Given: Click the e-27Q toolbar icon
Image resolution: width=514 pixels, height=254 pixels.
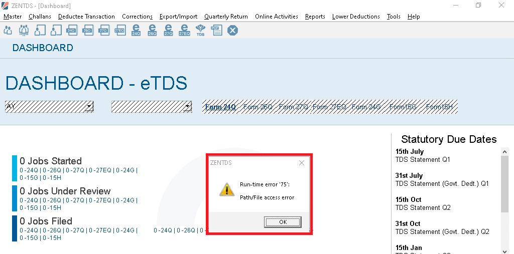Looking at the screenshot, I should pos(168,31).
